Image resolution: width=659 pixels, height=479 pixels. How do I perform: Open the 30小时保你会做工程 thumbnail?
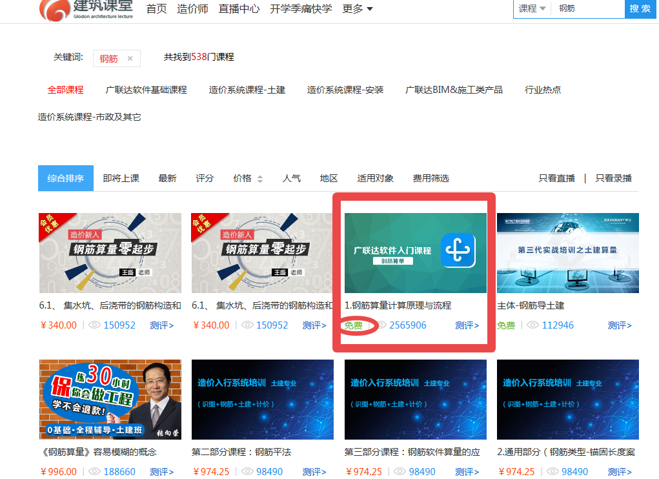click(x=110, y=400)
